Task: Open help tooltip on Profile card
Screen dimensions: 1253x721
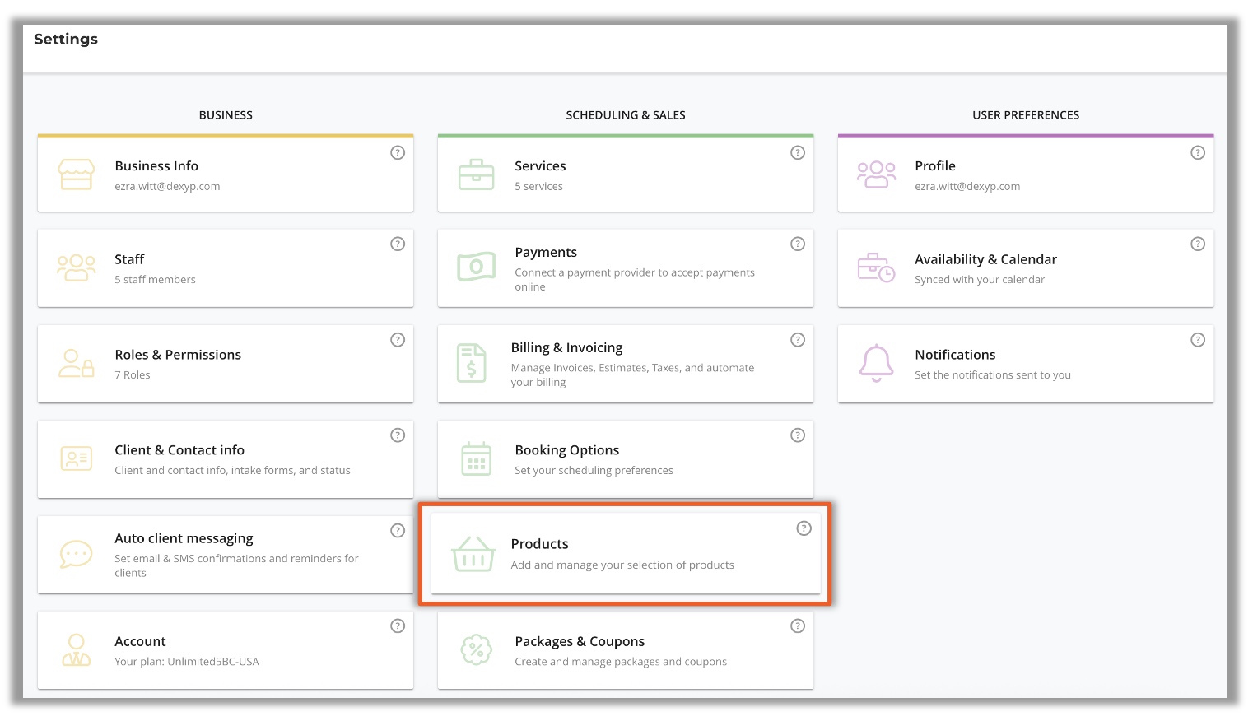Action: tap(1198, 152)
